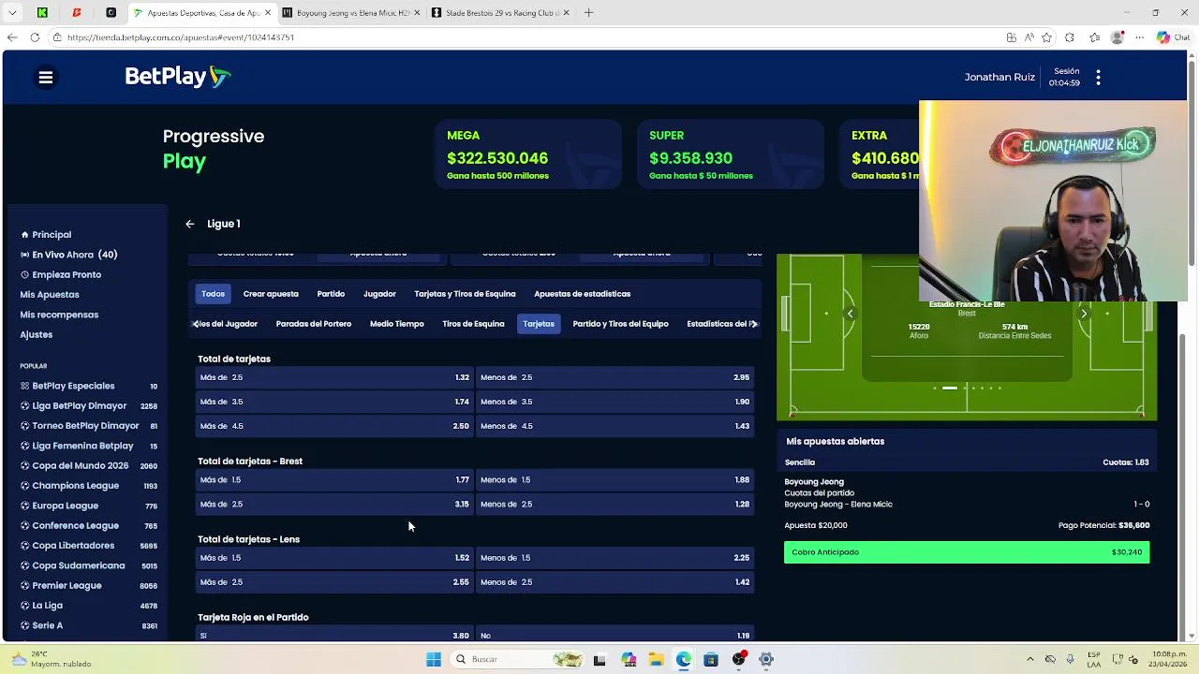Open File Explorer from the taskbar
Screen dimensions: 1199x674
tap(656, 659)
